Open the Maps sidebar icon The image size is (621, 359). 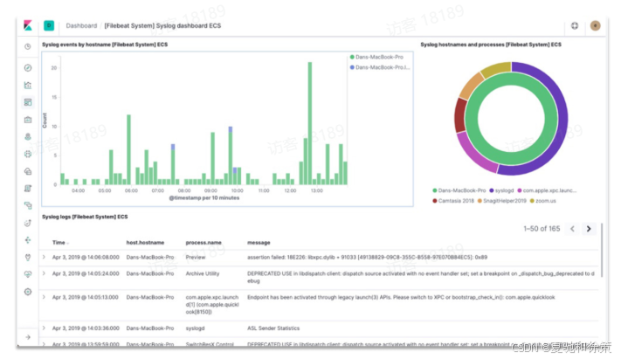[x=28, y=137]
